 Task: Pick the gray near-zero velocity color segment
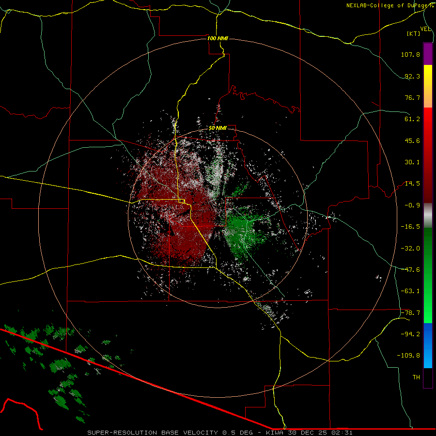(428, 216)
